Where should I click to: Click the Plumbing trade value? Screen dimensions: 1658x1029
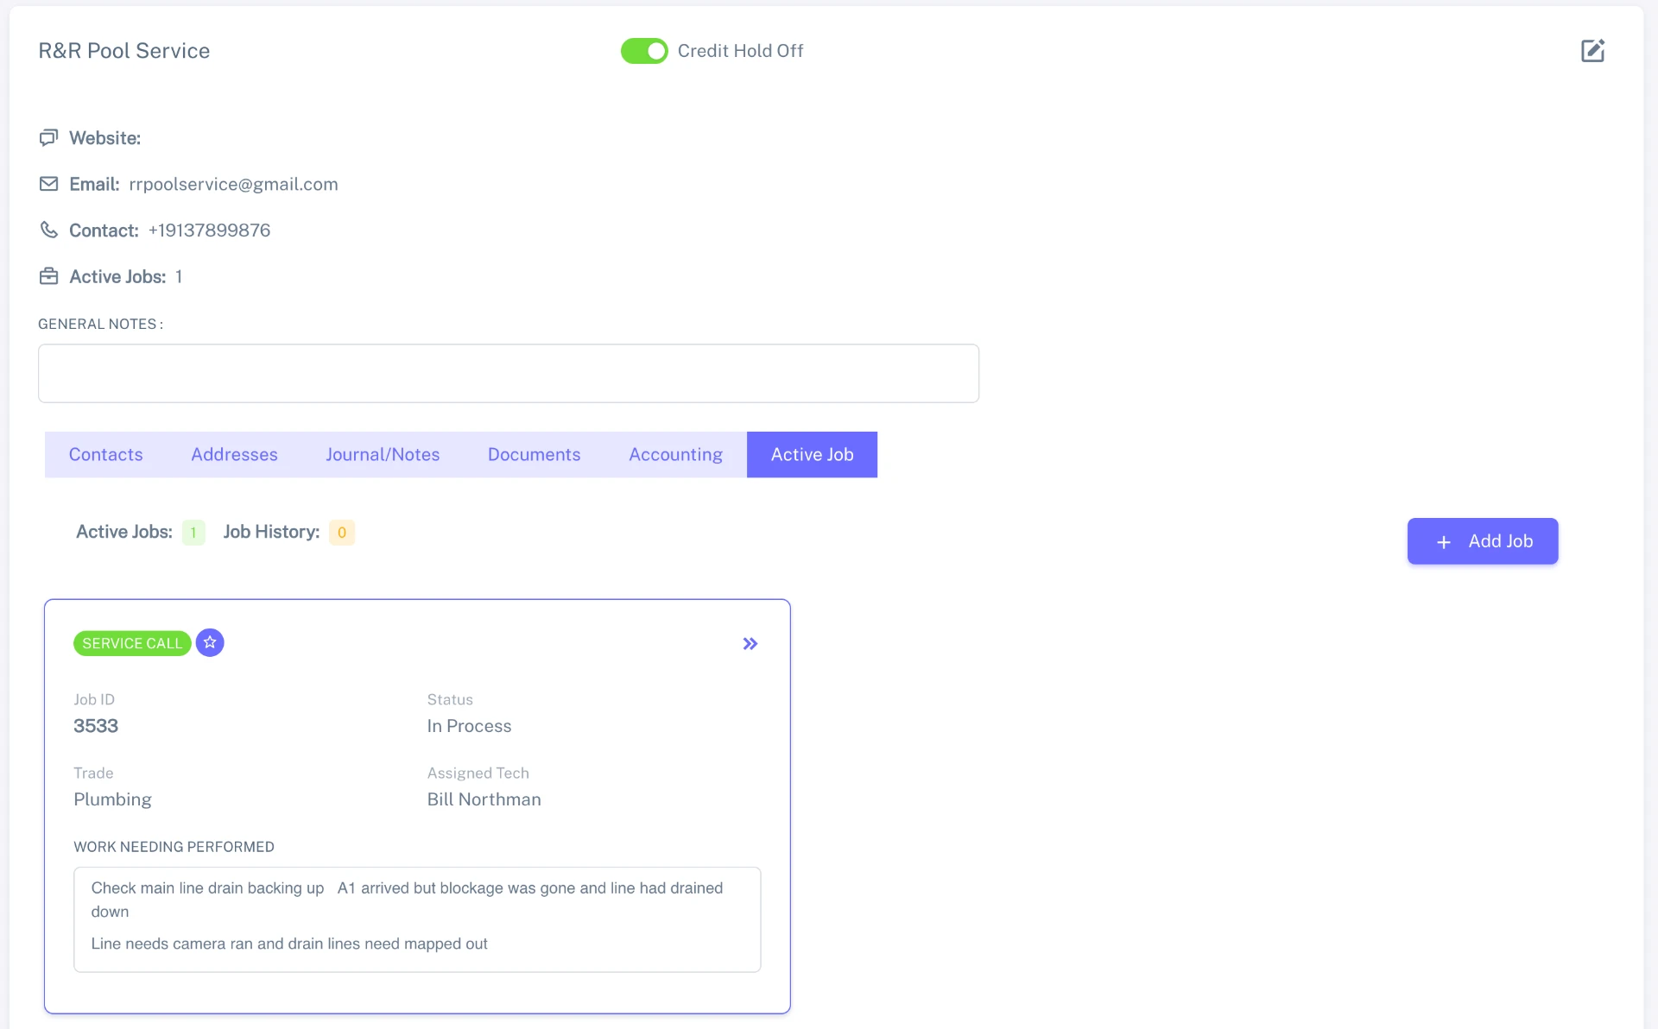112,799
